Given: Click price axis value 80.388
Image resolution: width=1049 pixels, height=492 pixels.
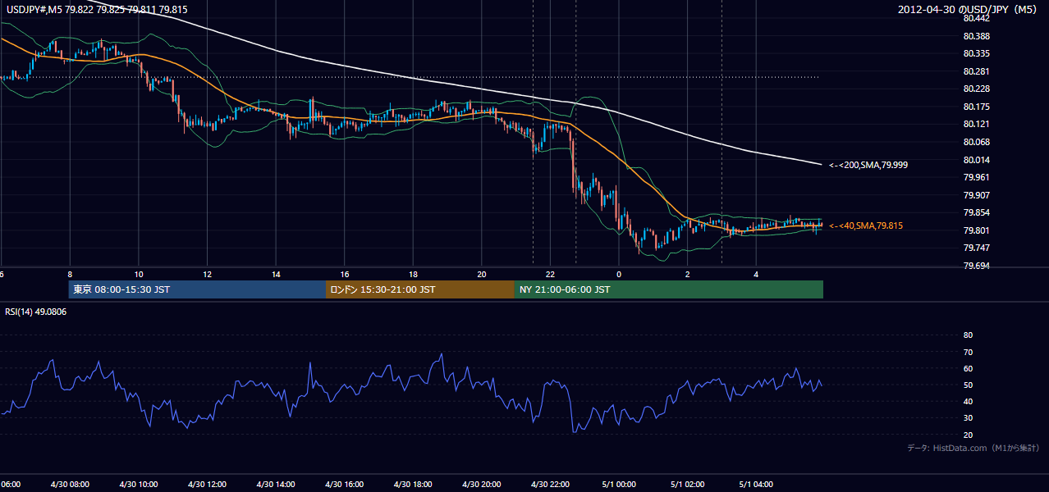Looking at the screenshot, I should click(x=976, y=36).
